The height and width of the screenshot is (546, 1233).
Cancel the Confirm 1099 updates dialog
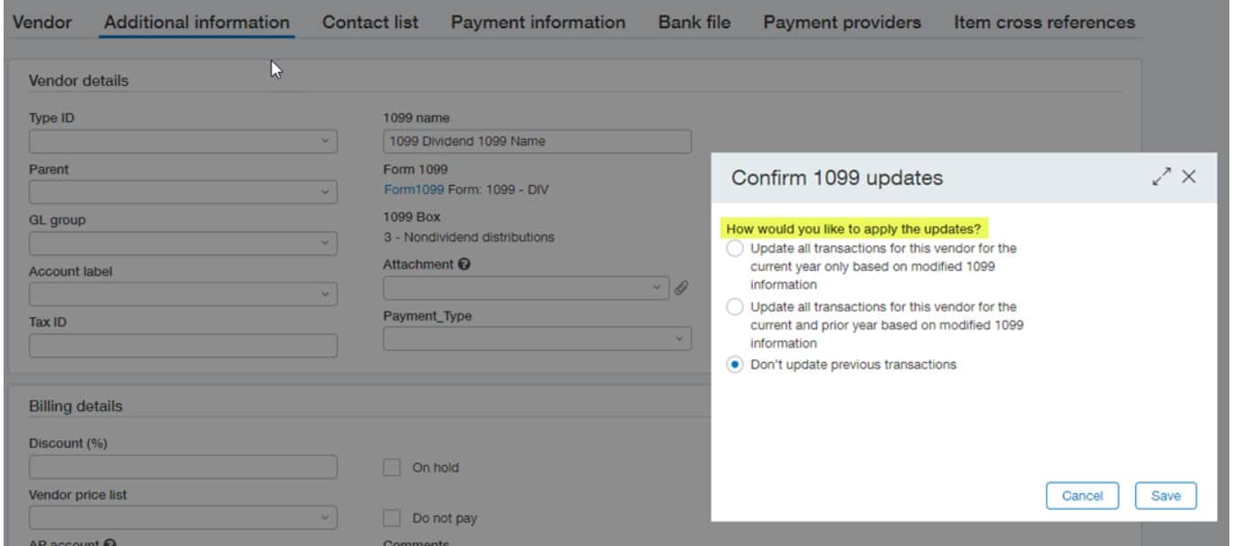pyautogui.click(x=1082, y=495)
